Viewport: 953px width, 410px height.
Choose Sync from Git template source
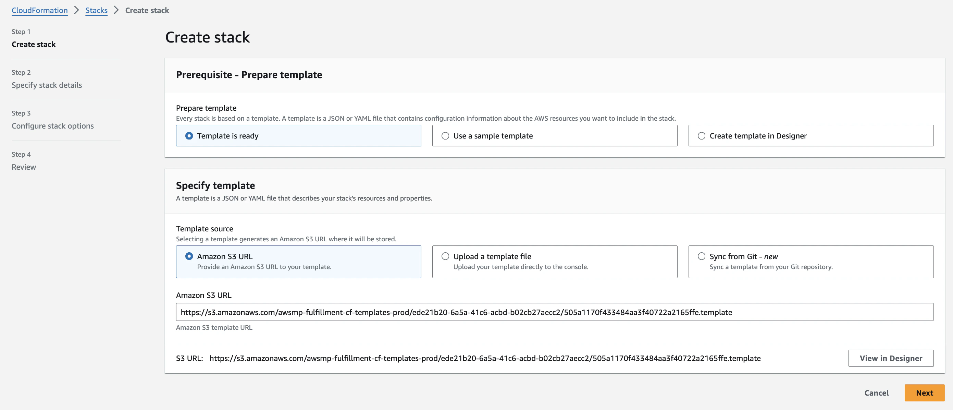point(702,256)
